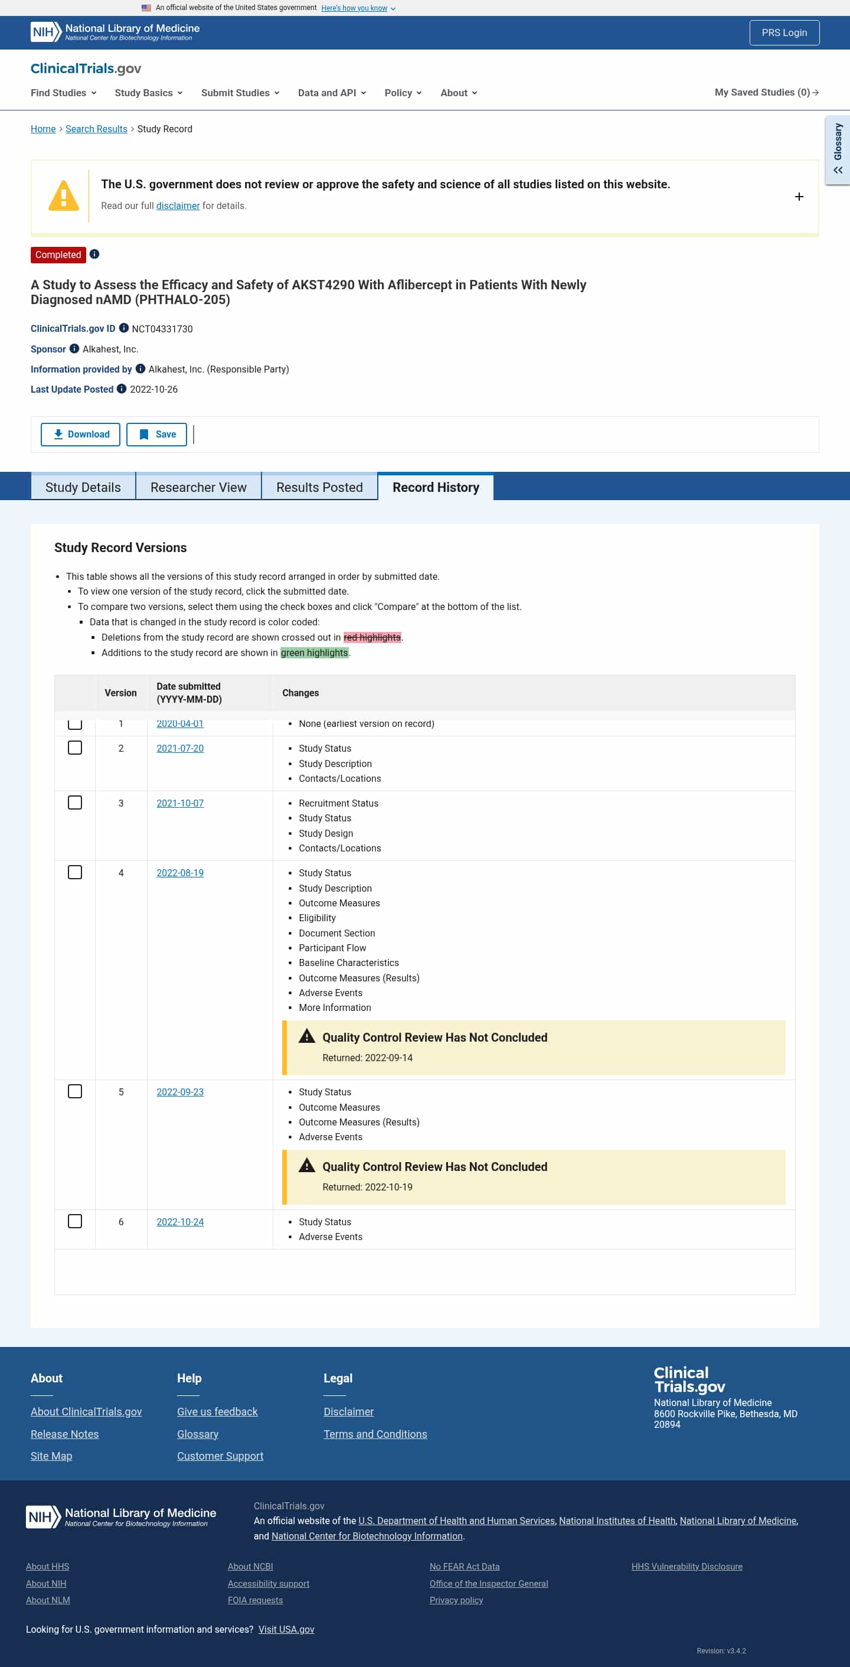Check the box for version 2
Screen dimensions: 850x1667
[x=75, y=748]
